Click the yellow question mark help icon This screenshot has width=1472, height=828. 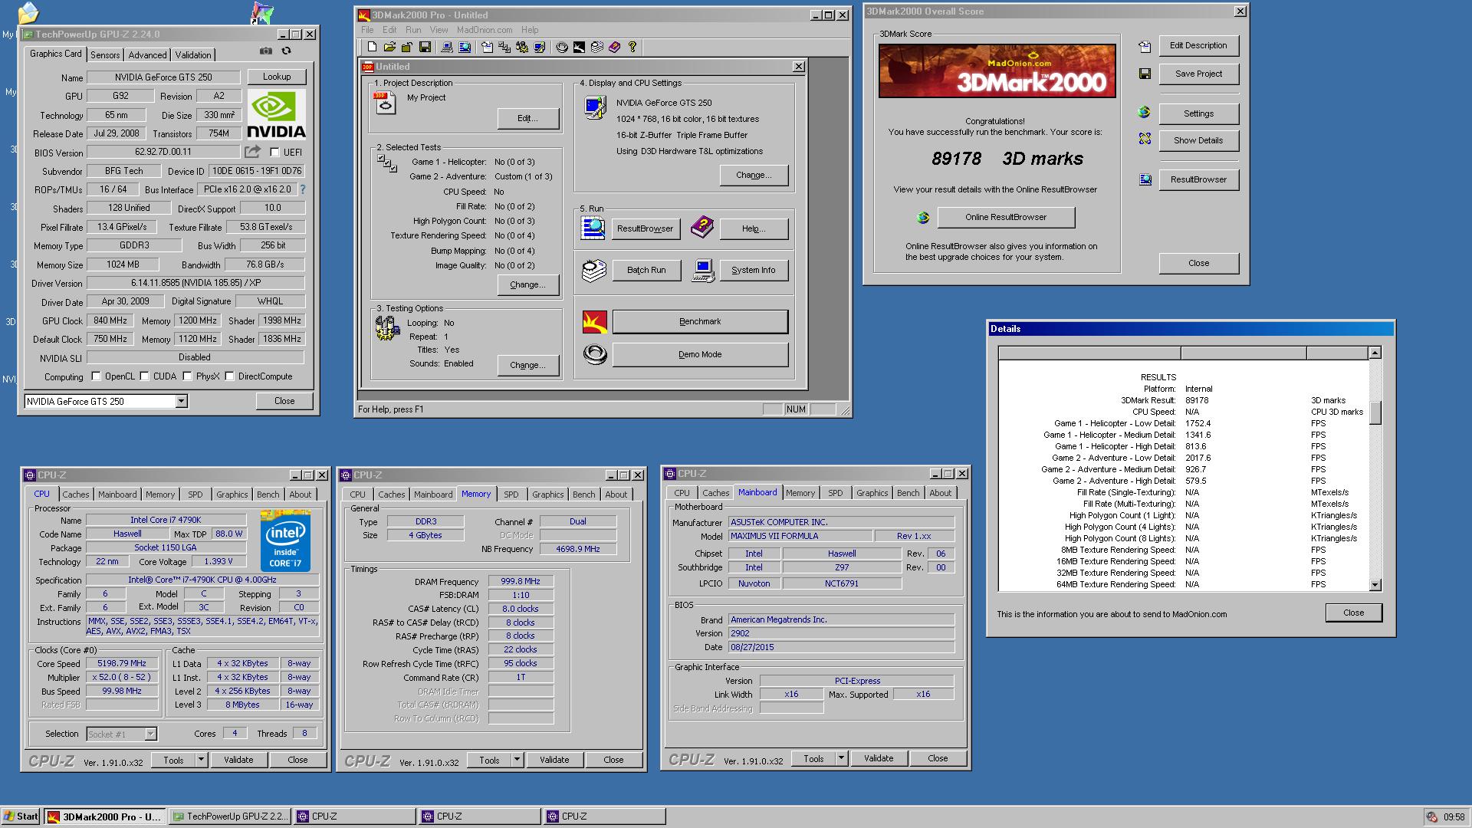tap(632, 48)
